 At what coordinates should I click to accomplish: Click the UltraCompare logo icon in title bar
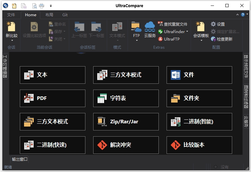tap(6, 6)
